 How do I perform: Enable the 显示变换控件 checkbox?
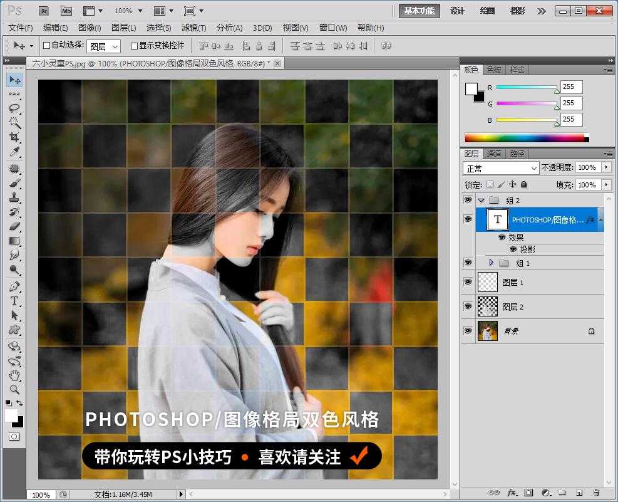134,46
